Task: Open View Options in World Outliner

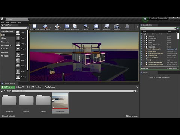Action: click(x=172, y=68)
